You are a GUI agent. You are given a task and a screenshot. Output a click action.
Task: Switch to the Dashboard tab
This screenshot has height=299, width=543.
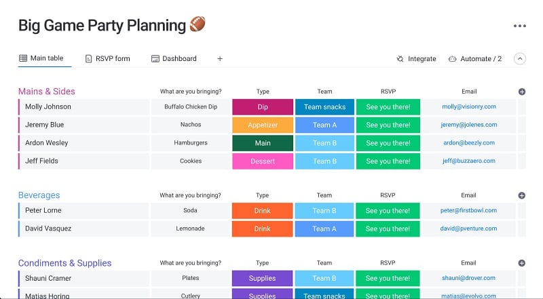(174, 58)
